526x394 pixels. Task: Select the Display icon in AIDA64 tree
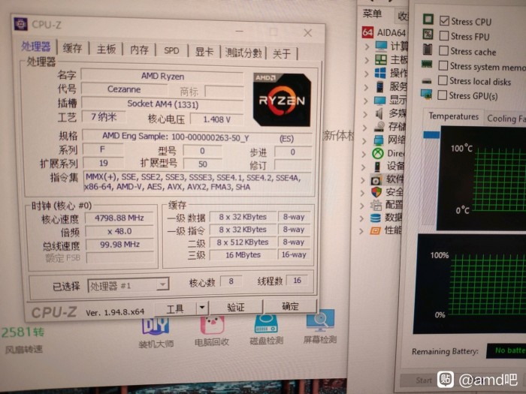pos(379,100)
